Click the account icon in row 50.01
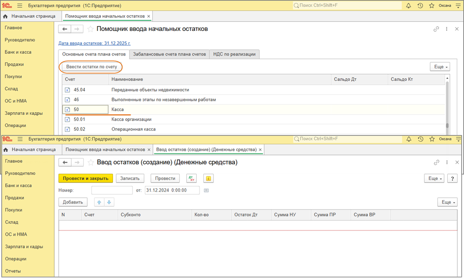 tap(68, 119)
